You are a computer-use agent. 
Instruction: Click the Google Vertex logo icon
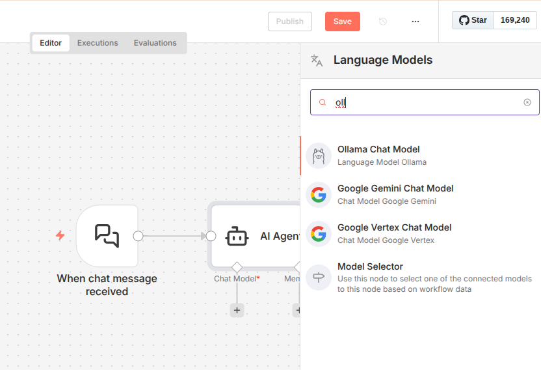click(318, 234)
